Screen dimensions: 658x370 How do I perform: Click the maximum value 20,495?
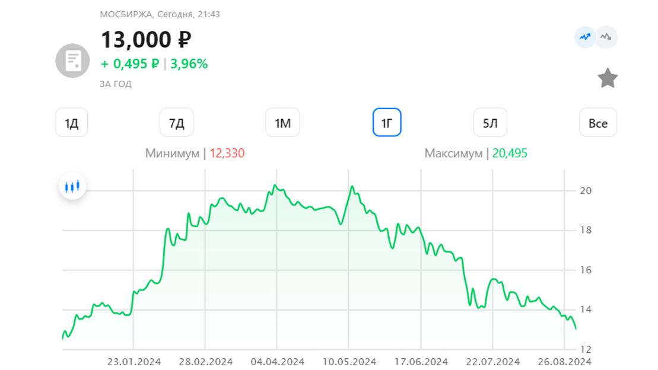510,153
